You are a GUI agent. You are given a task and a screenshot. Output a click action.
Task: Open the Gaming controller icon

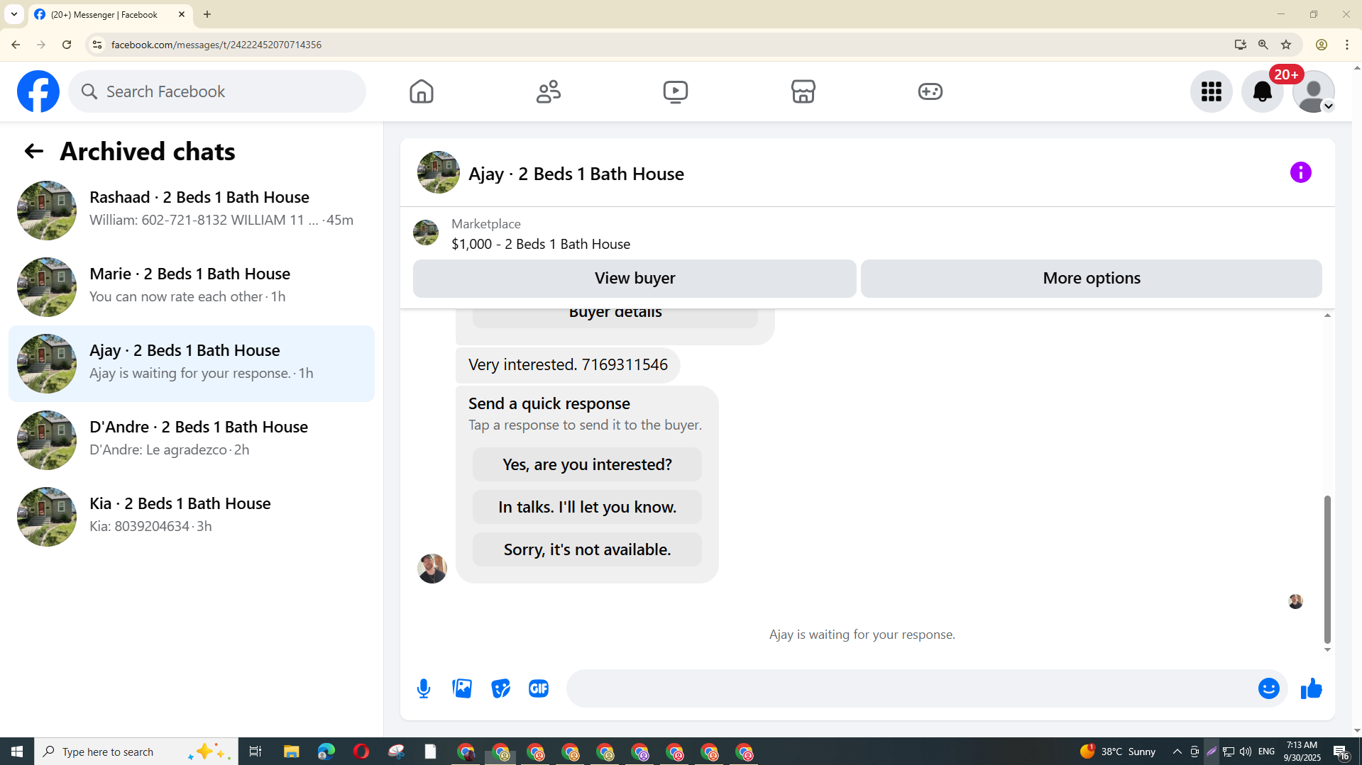[930, 91]
